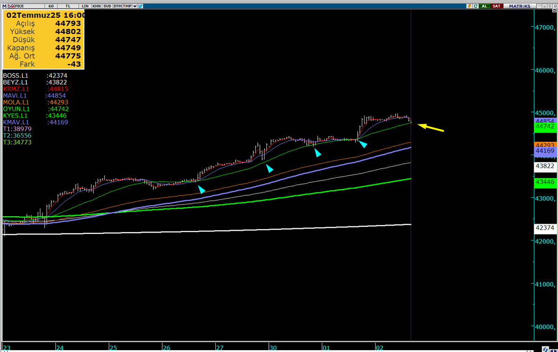558x352 pixels.
Task: Click the TMP template button
Action: coord(127,6)
